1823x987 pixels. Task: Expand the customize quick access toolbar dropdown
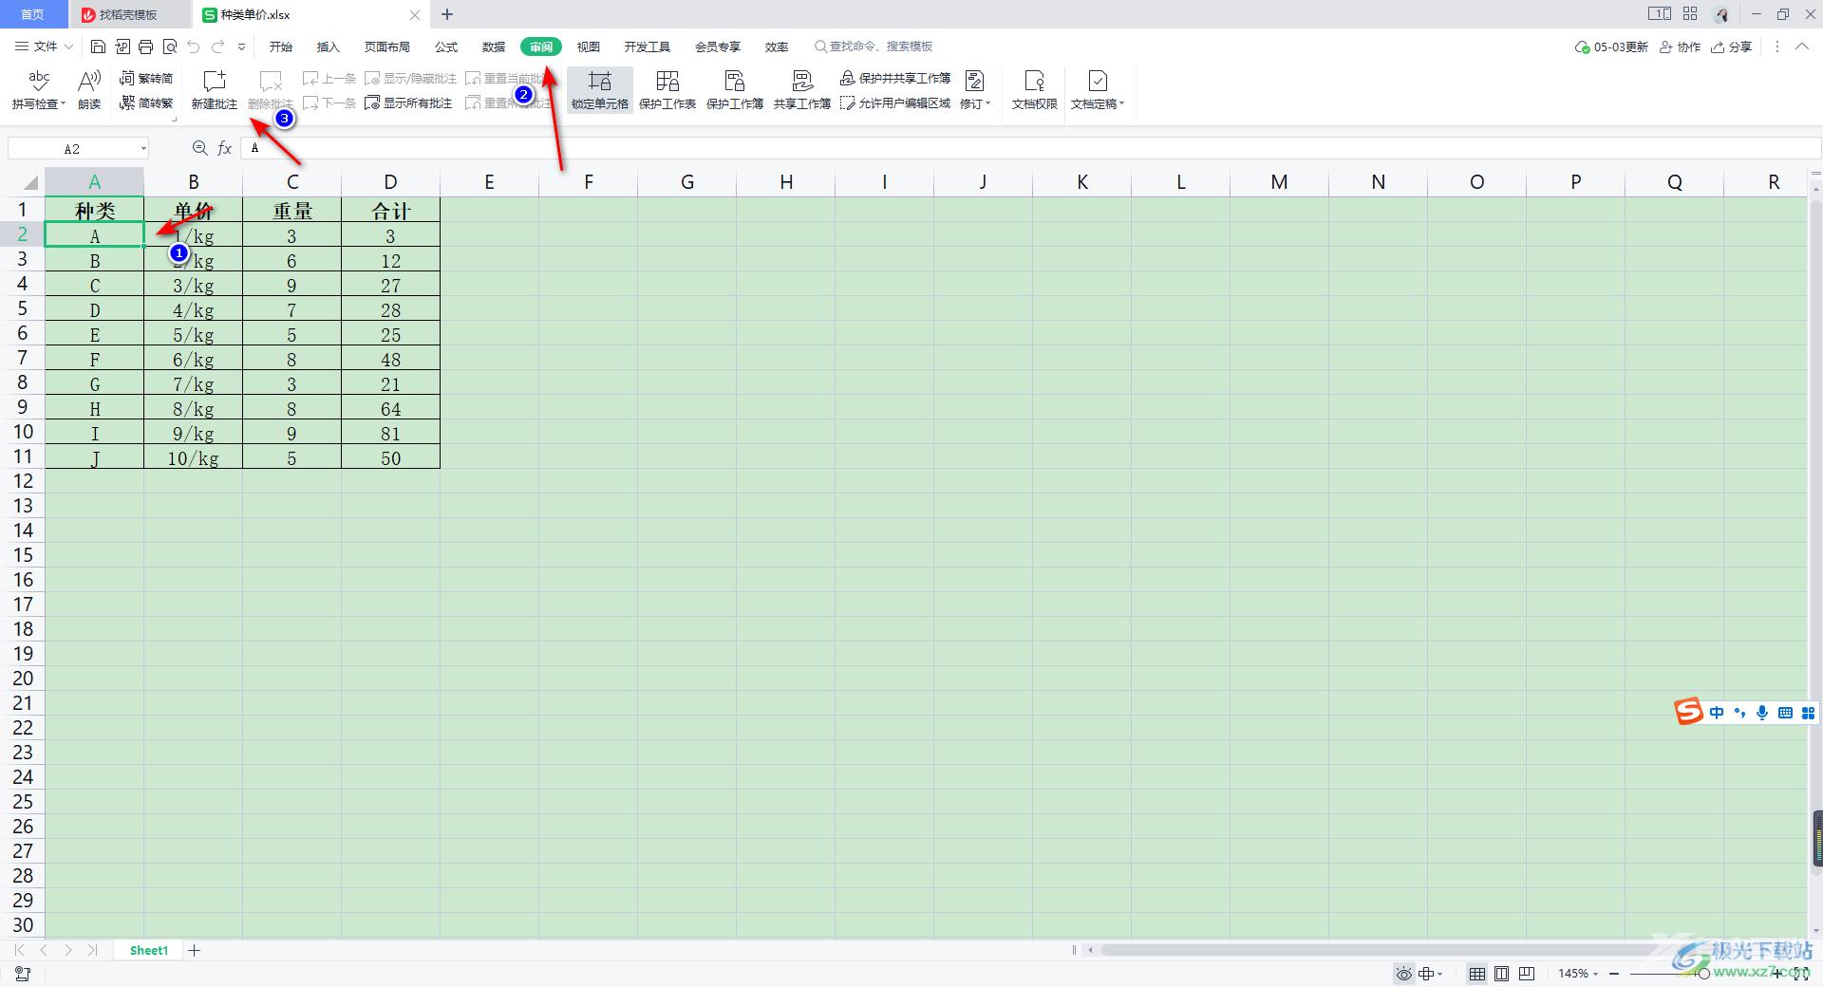tap(242, 47)
